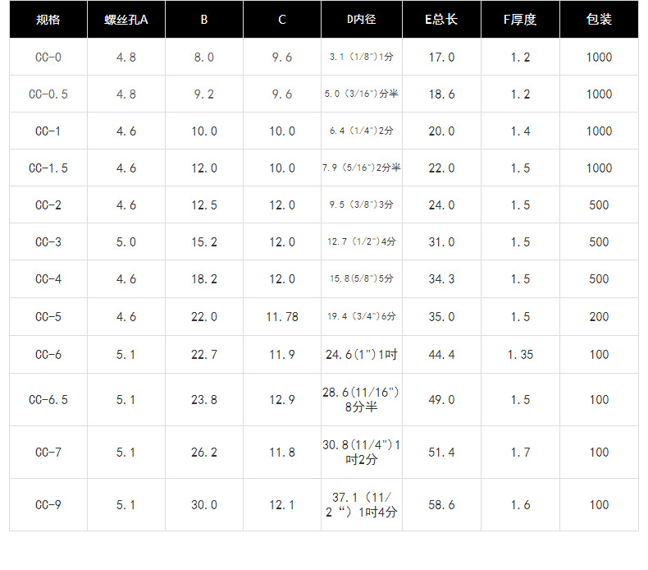Image resolution: width=648 pixels, height=570 pixels.
Task: Select the F厚度 column header
Action: (520, 20)
